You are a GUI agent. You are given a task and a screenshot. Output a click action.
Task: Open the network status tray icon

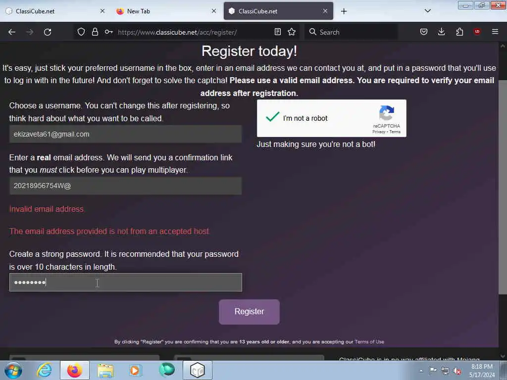445,371
